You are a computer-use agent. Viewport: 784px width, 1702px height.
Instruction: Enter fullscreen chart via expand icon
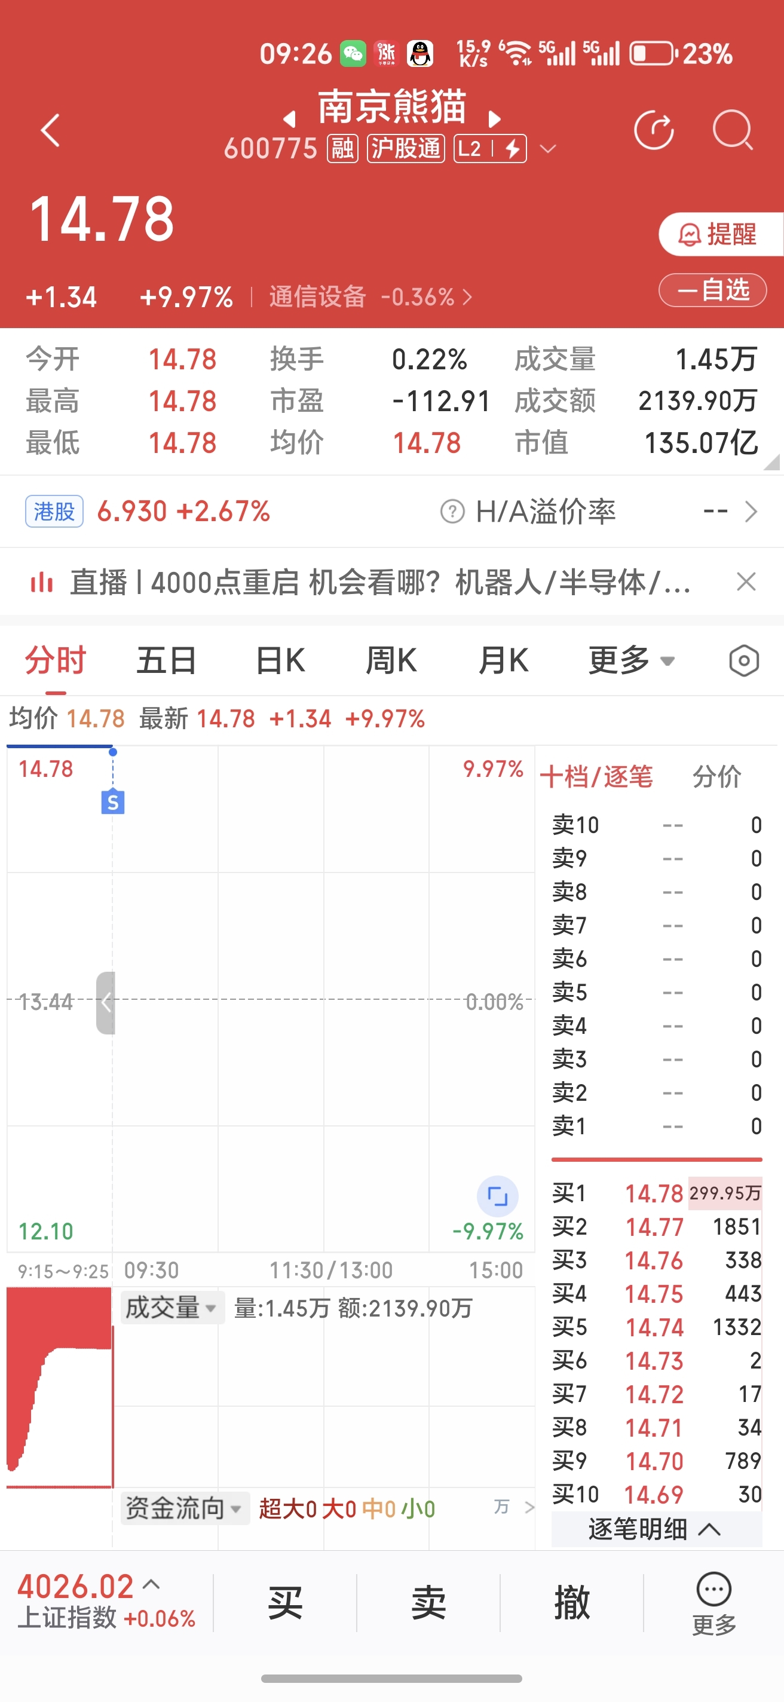coord(497,1196)
